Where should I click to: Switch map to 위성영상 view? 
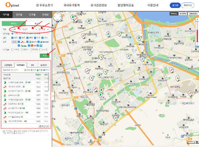(x=183, y=14)
